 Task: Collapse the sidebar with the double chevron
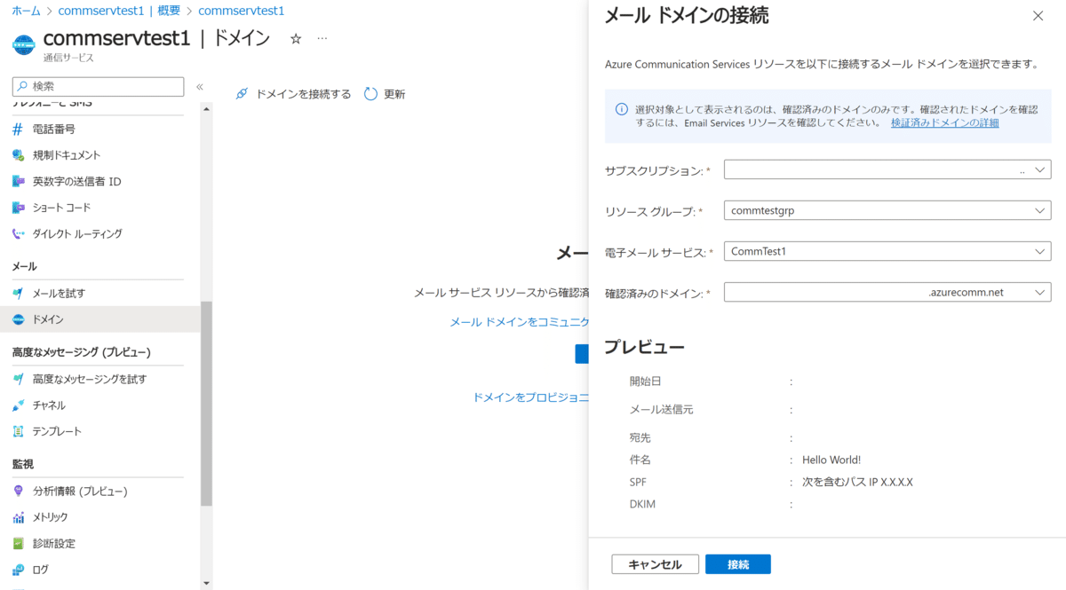pos(200,87)
